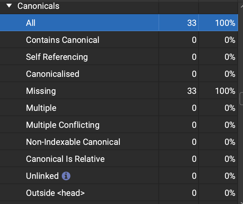Click the 33 count for Missing

[x=191, y=91]
